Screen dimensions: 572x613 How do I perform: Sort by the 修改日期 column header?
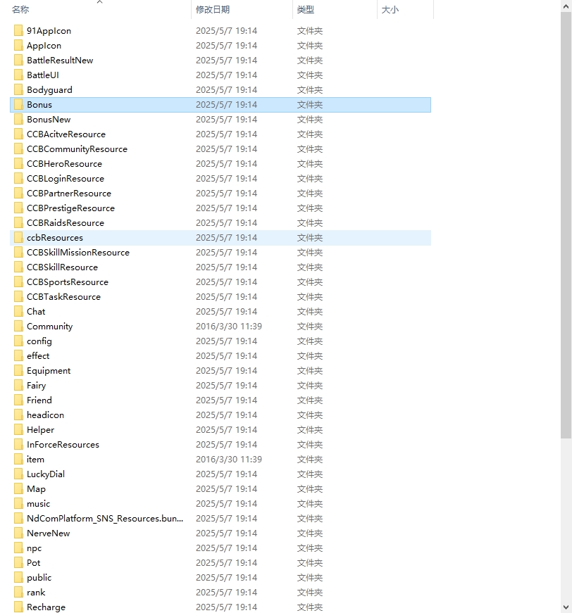click(213, 9)
